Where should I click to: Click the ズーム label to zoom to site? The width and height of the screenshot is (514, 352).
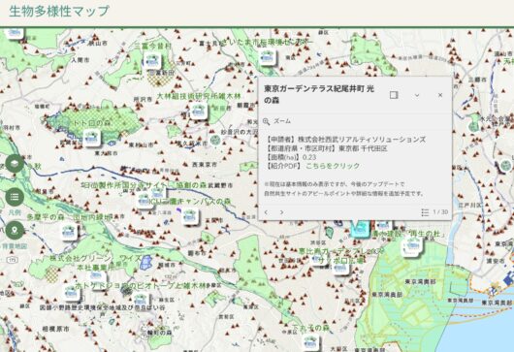(282, 121)
